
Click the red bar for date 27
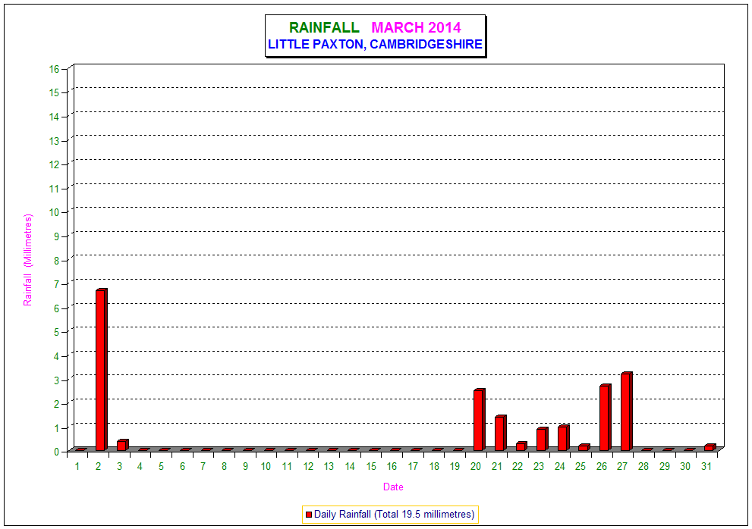626,412
